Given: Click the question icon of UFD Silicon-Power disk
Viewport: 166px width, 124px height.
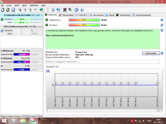Looking at the screenshot, I should (2, 31).
